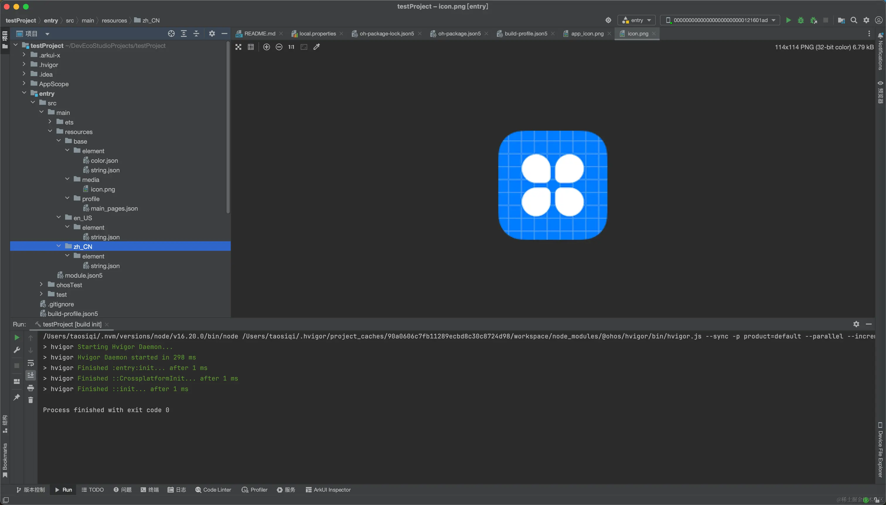Select main_pages.json file
This screenshot has height=505, width=886.
point(114,209)
